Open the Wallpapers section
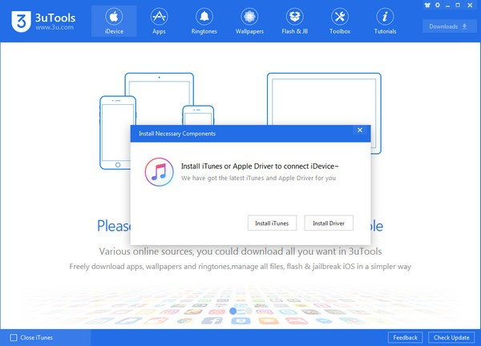The height and width of the screenshot is (346, 481). point(249,21)
